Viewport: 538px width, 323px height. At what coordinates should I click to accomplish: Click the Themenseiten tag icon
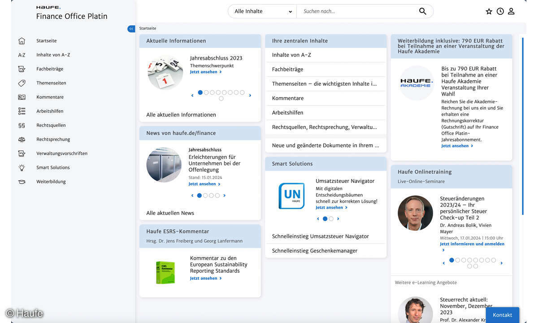22,83
